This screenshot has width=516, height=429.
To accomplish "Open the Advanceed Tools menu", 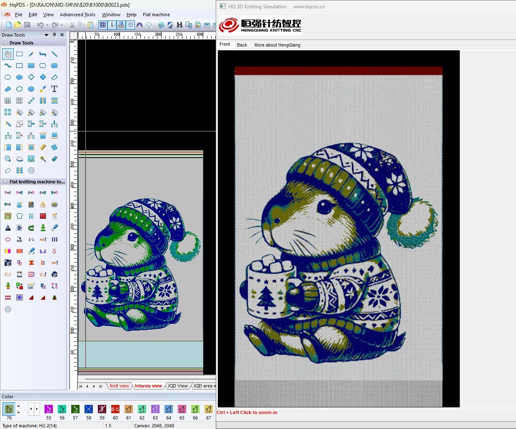I will click(x=77, y=15).
